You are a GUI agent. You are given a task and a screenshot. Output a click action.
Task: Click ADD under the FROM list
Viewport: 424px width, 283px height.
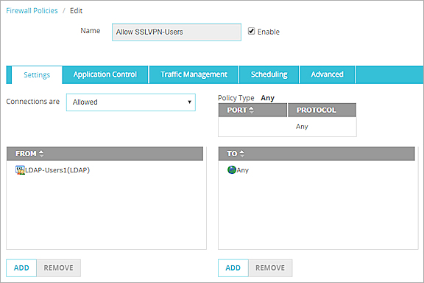[21, 268]
